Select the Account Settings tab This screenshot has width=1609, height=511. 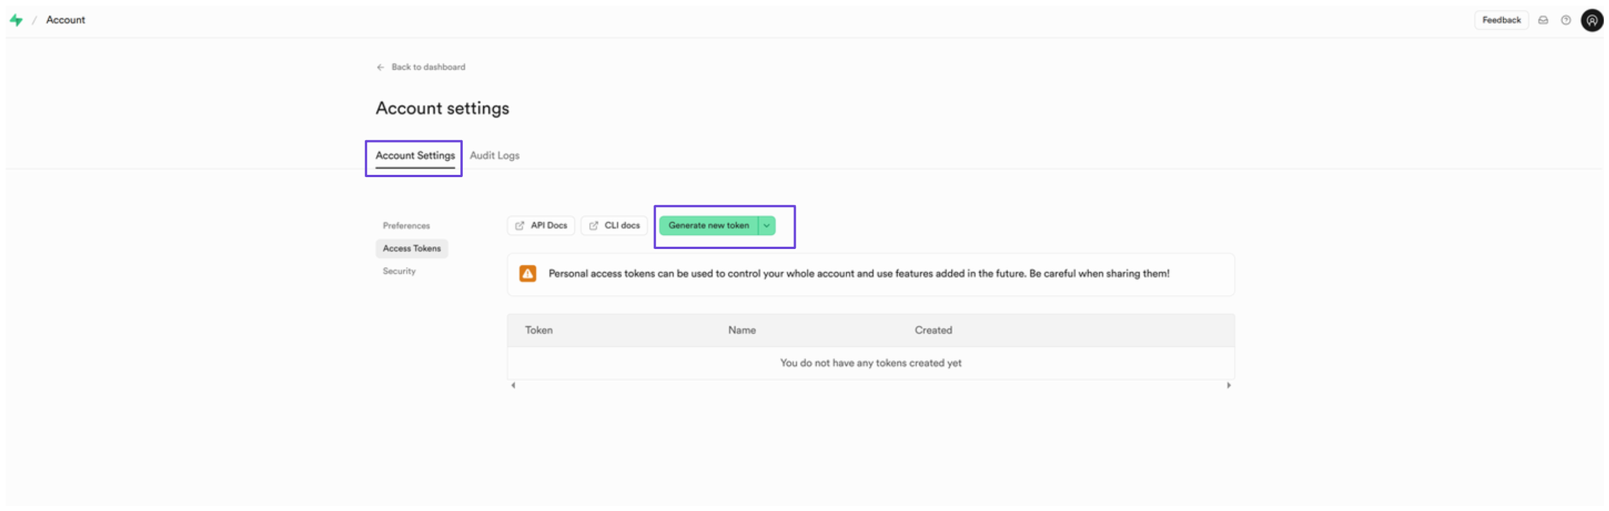pyautogui.click(x=415, y=156)
